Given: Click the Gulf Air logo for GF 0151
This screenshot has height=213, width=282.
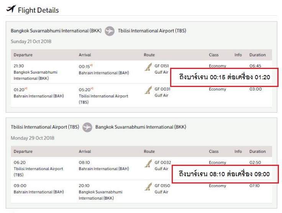Looking at the screenshot, I should click(x=148, y=67).
